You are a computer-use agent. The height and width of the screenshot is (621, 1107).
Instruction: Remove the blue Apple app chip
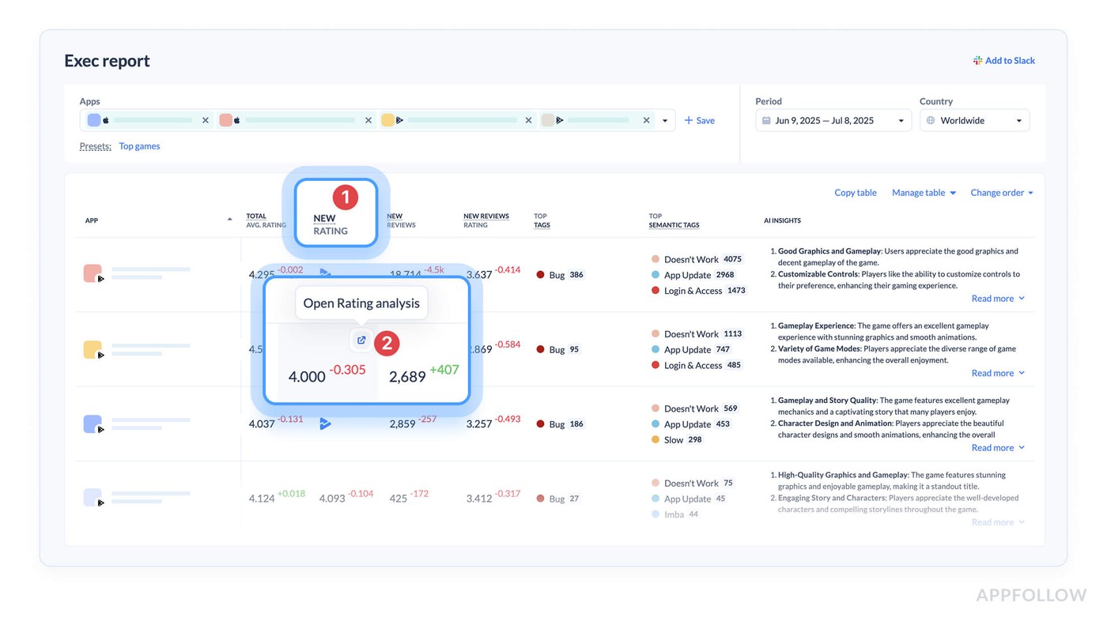pos(206,121)
